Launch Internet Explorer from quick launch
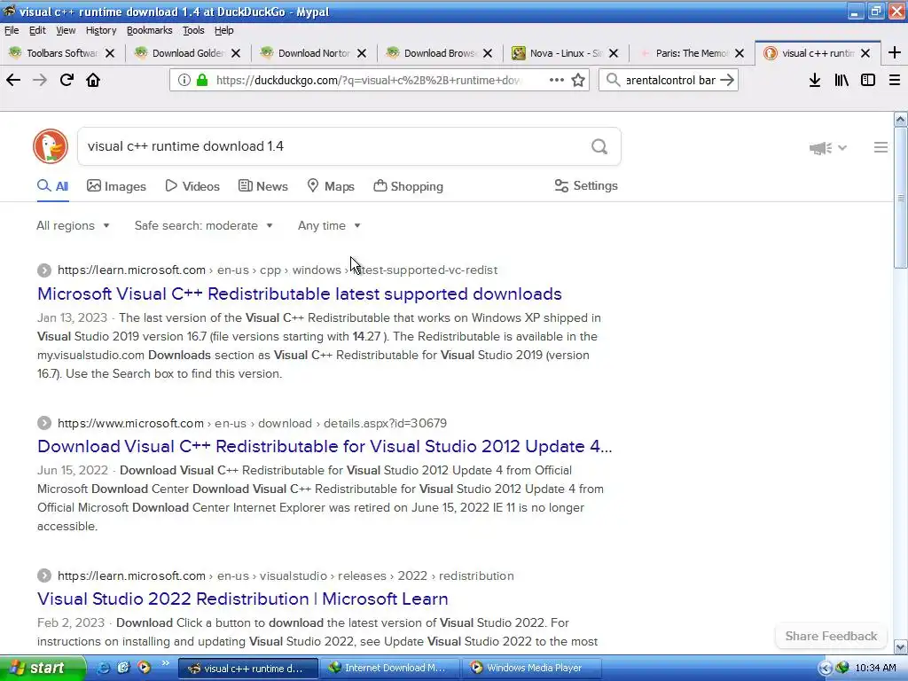The width and height of the screenshot is (908, 681). coord(104,668)
